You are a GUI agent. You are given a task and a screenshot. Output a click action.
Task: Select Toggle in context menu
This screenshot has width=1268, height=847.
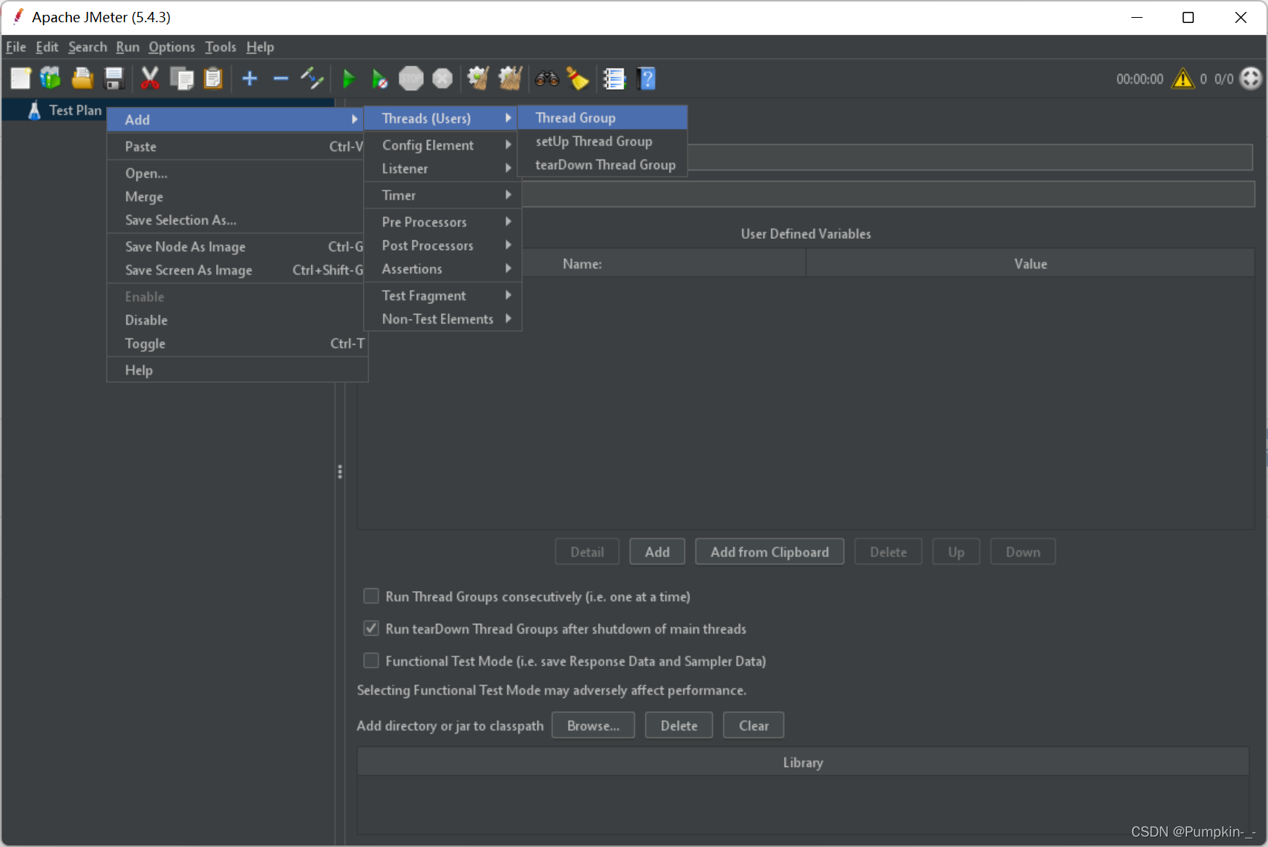tap(238, 343)
